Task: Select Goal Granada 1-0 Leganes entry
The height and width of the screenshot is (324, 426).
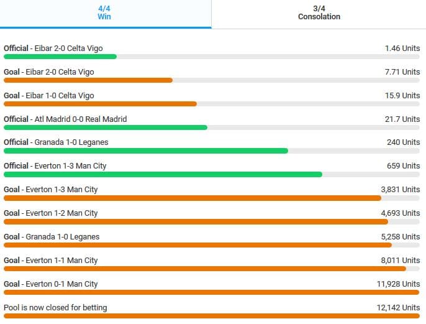Action: pos(52,236)
